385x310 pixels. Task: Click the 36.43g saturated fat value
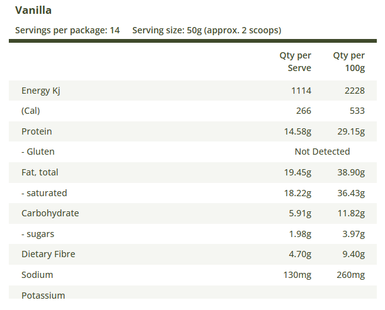(352, 193)
